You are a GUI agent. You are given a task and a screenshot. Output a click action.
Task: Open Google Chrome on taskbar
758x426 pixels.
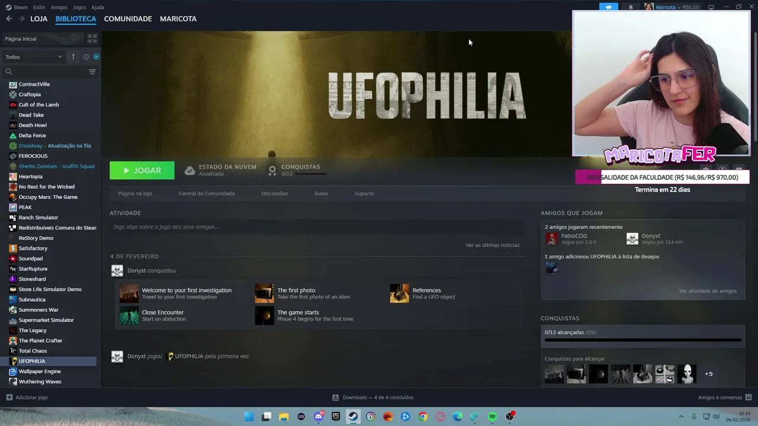point(423,417)
